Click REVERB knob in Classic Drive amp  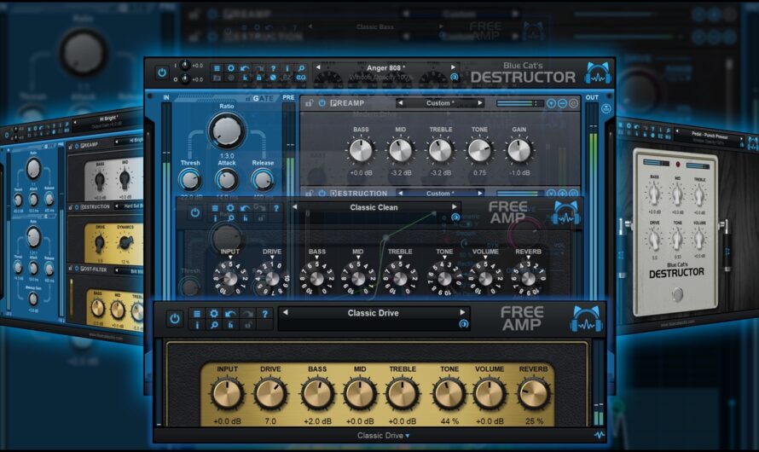(x=533, y=394)
